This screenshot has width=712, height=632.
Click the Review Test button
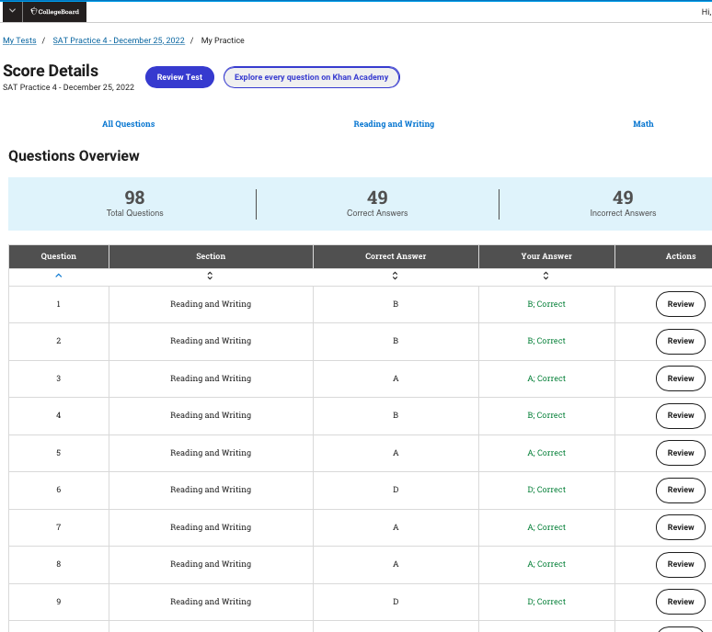click(x=179, y=77)
